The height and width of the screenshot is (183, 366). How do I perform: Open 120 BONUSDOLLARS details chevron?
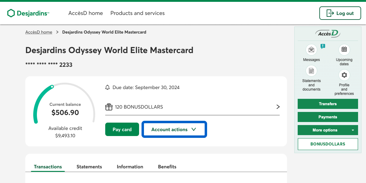pos(278,107)
